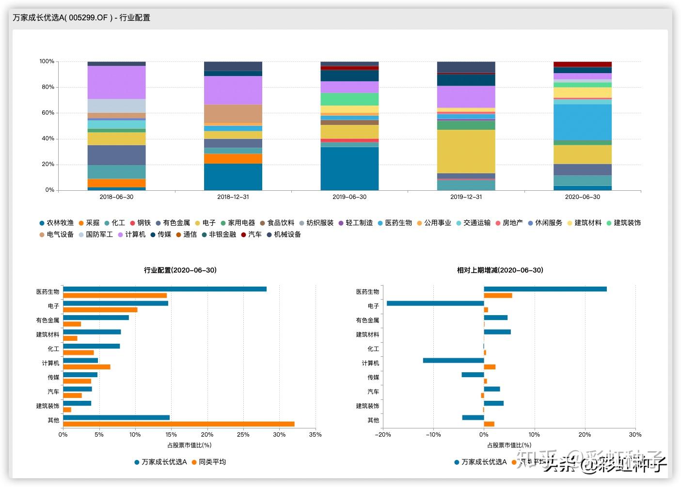
Task: Click 电子 negative blue bar in 相对上期增减 chart
Action: tap(435, 304)
